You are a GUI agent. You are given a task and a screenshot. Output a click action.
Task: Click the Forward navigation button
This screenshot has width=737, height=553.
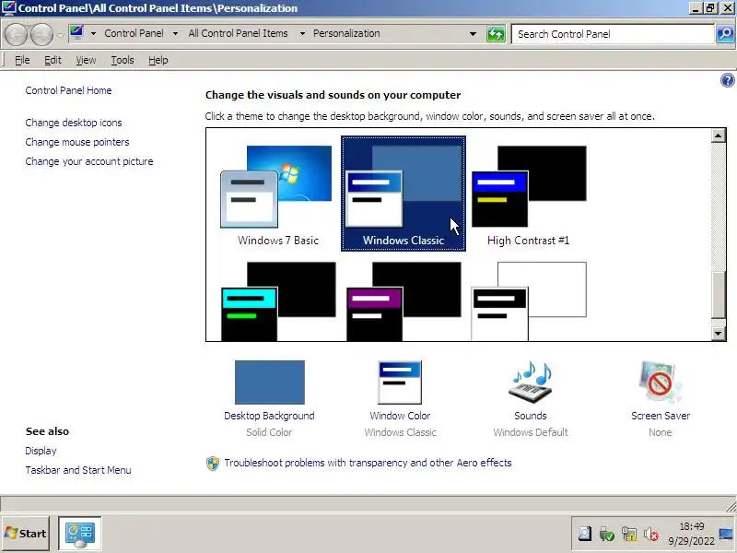41,34
